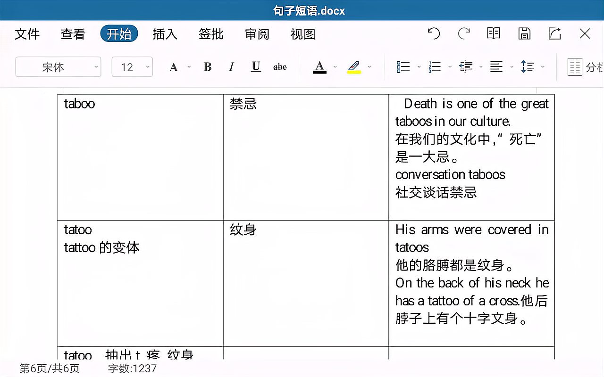
Task: Open the 查看 tab
Action: point(73,34)
